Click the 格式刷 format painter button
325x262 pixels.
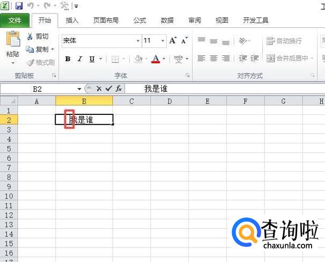coord(40,62)
